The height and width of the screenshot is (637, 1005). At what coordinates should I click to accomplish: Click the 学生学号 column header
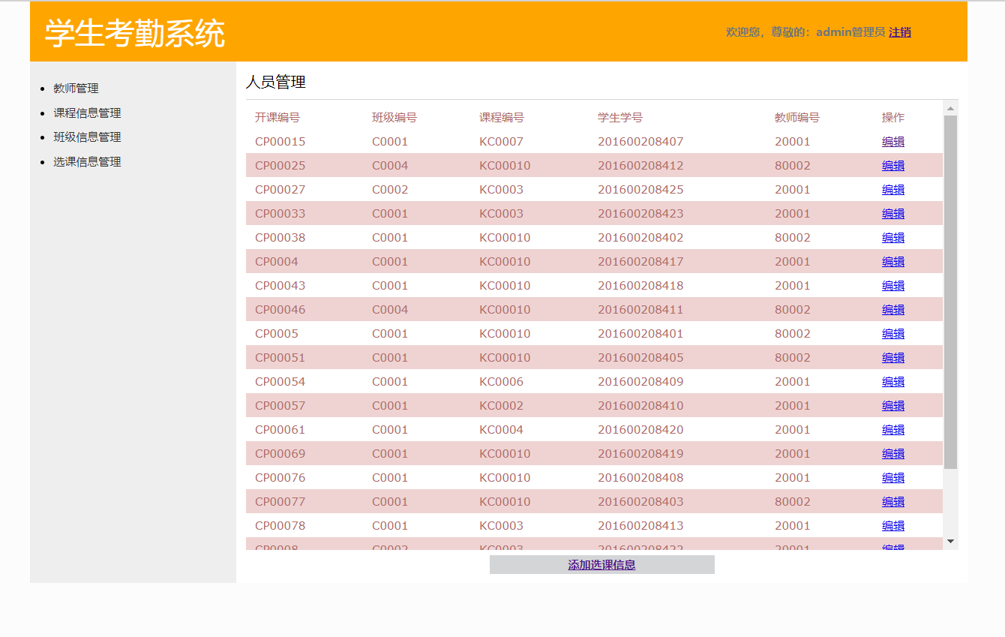point(620,118)
